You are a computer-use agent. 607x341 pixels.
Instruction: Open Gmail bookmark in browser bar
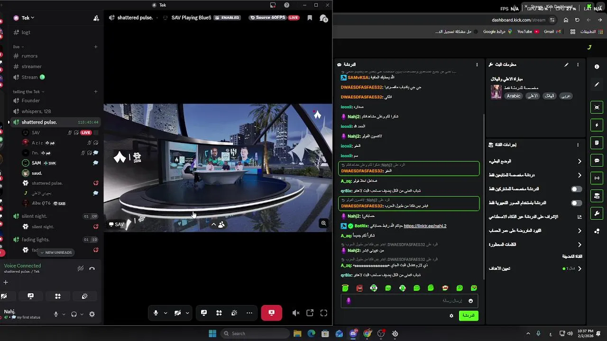[552, 32]
